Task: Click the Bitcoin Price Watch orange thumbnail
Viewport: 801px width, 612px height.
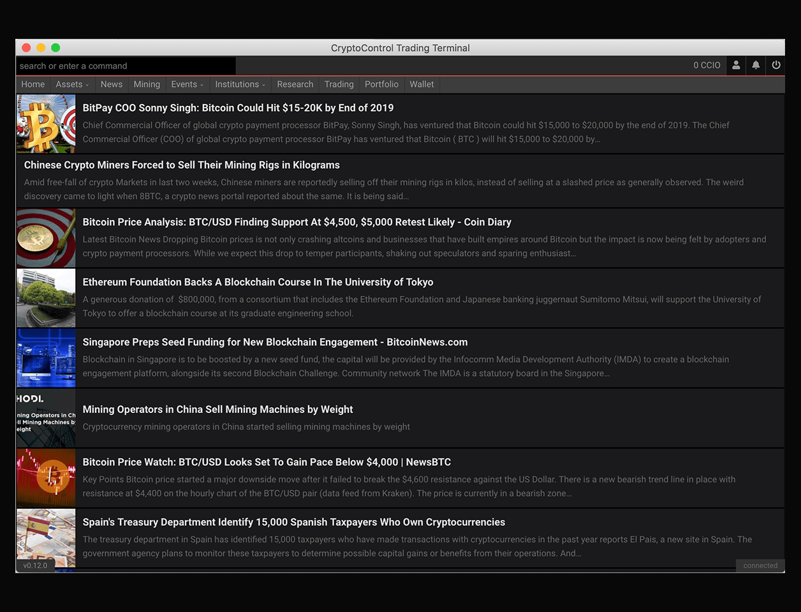Action: click(46, 478)
